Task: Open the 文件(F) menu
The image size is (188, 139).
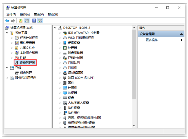Action: (x=11, y=14)
